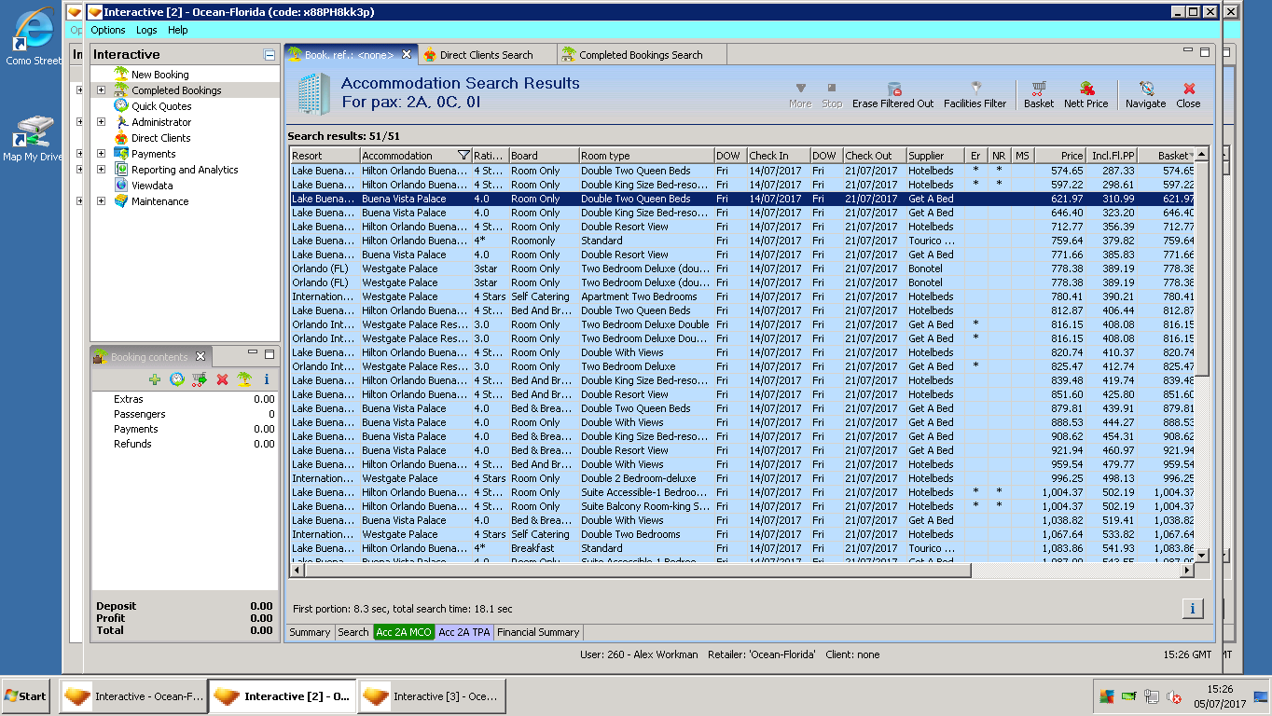The width and height of the screenshot is (1272, 716).
Task: Click green plus icon in Booking contents
Action: (155, 379)
